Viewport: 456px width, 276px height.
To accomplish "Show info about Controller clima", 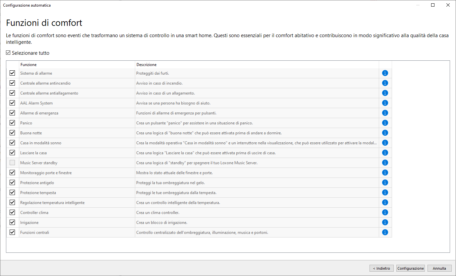I will (x=385, y=212).
